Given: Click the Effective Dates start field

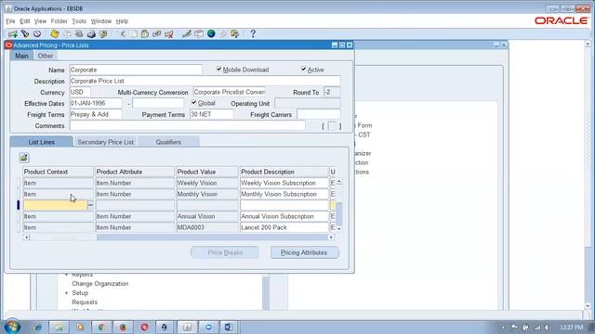Looking at the screenshot, I should (96, 103).
